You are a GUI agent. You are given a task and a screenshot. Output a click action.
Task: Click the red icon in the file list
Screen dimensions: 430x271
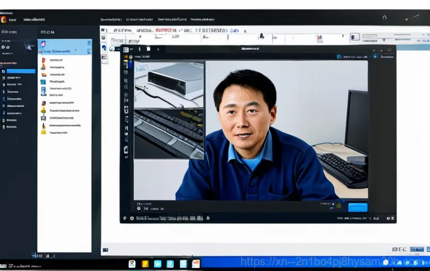44,59
